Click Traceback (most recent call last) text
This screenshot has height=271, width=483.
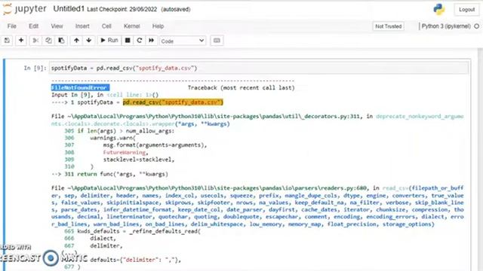click(241, 87)
